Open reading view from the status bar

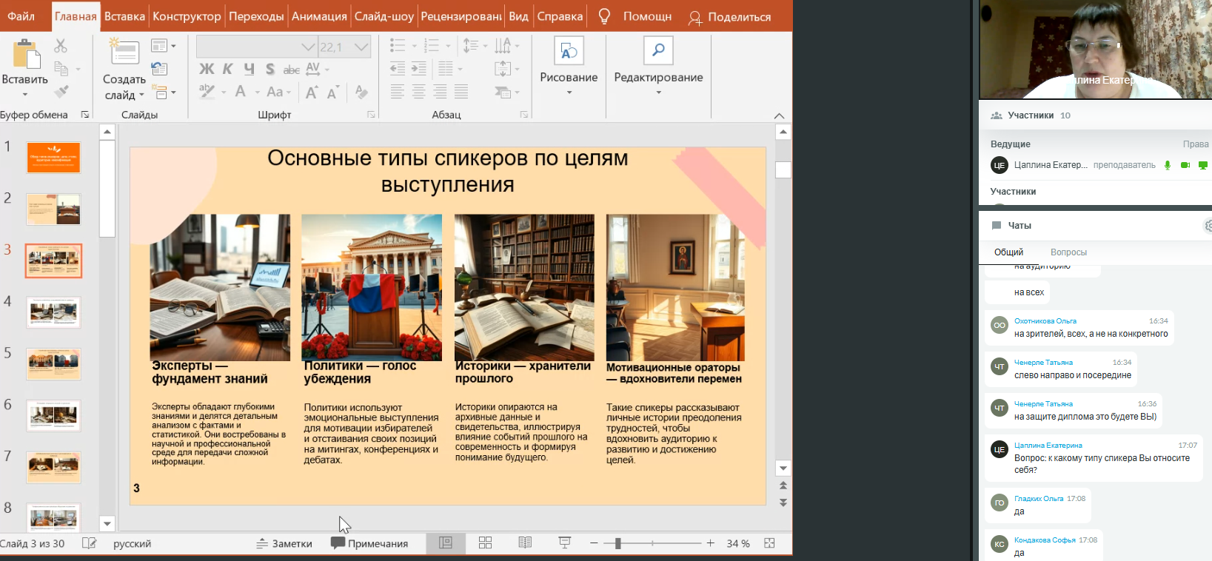click(525, 543)
